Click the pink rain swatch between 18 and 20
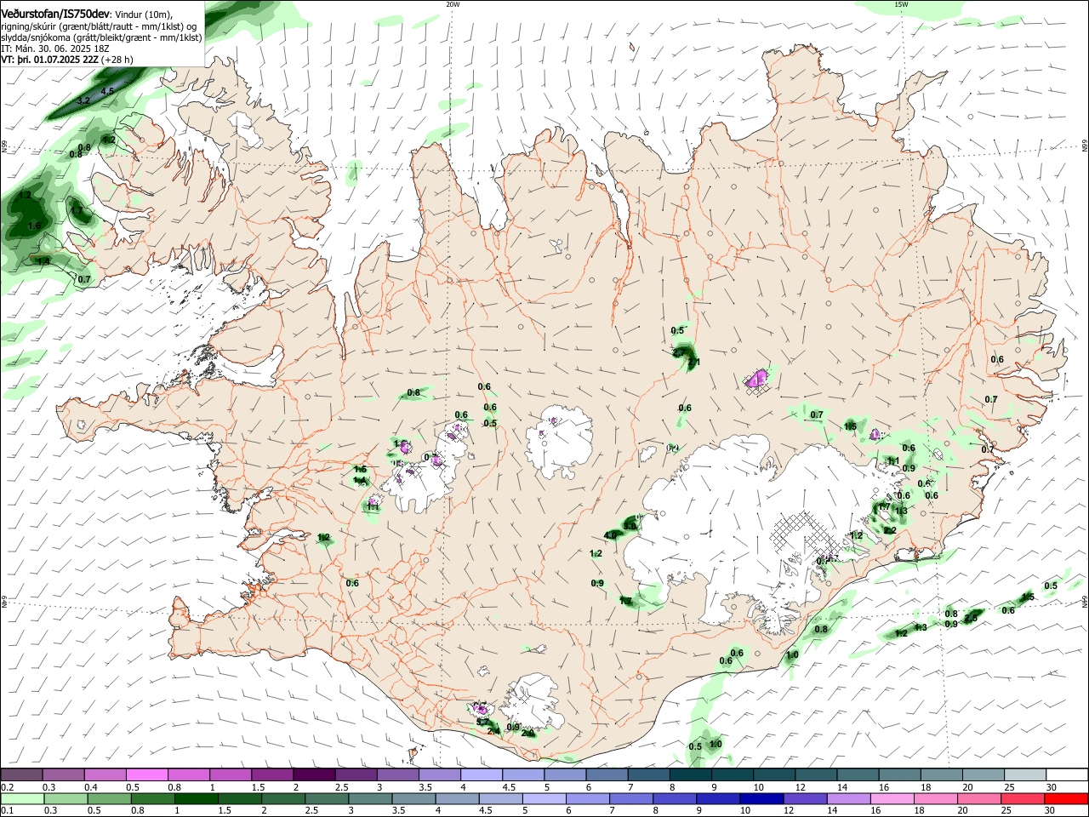 click(x=936, y=798)
